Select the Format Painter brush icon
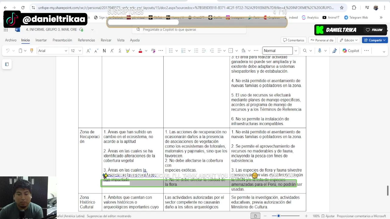The height and width of the screenshot is (219, 390). tap(31, 51)
